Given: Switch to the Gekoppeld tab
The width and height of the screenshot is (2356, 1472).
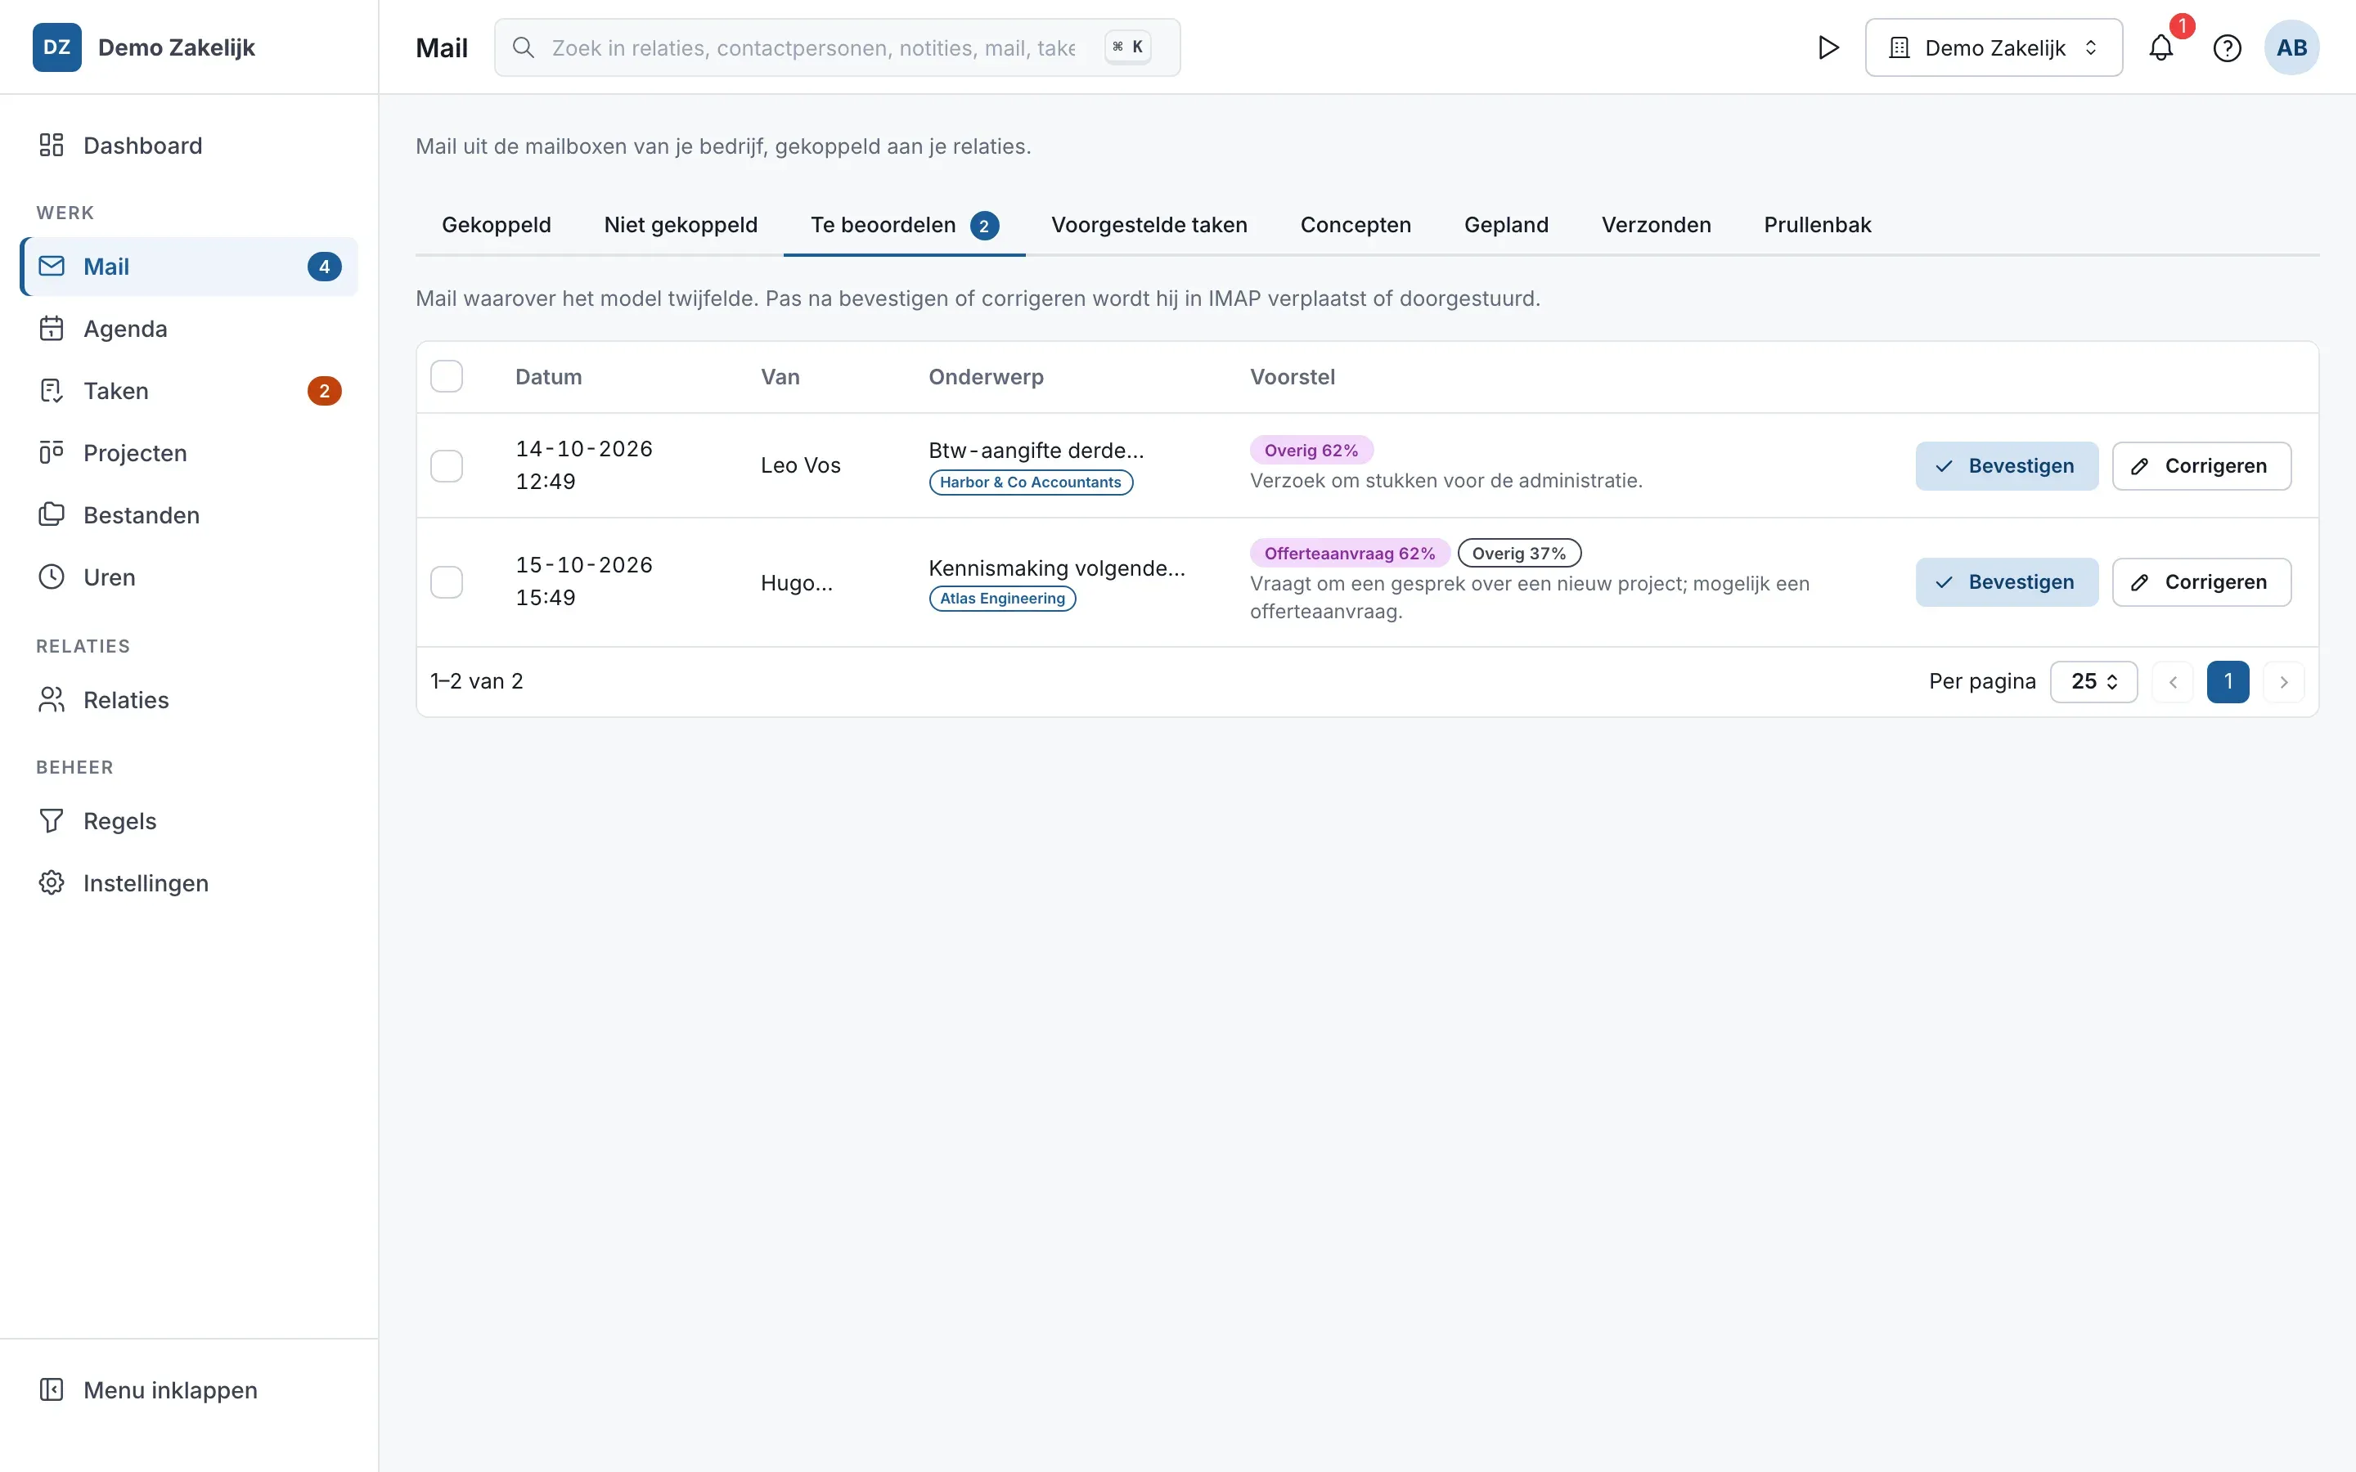Looking at the screenshot, I should [497, 226].
